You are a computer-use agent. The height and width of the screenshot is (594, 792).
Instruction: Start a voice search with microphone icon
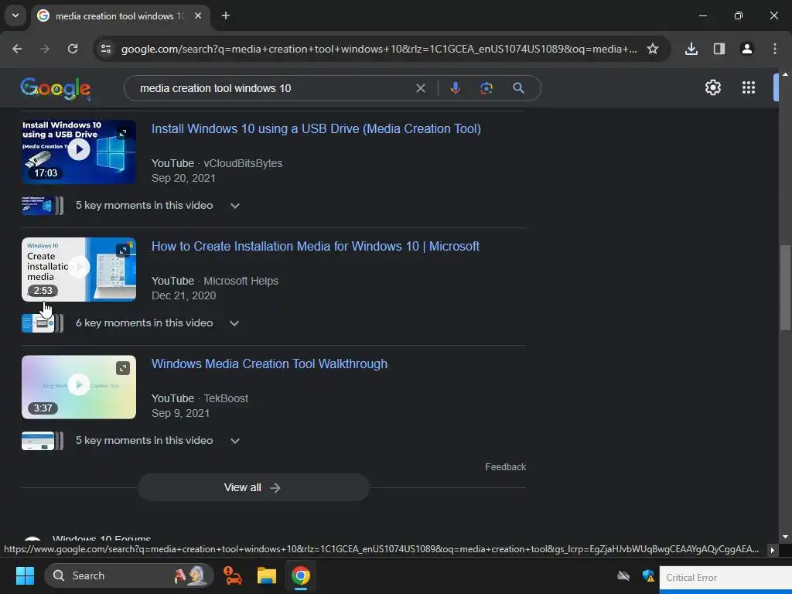(x=455, y=88)
